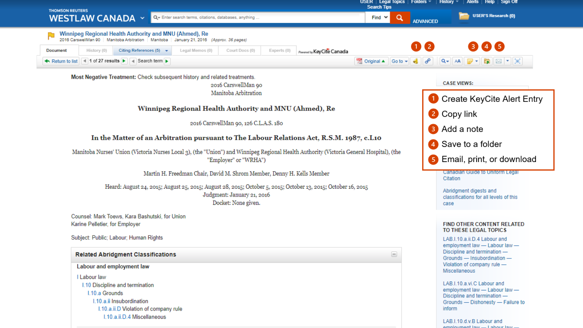Click the KeyCite Canada logo
The image size is (583, 328).
coord(323,51)
